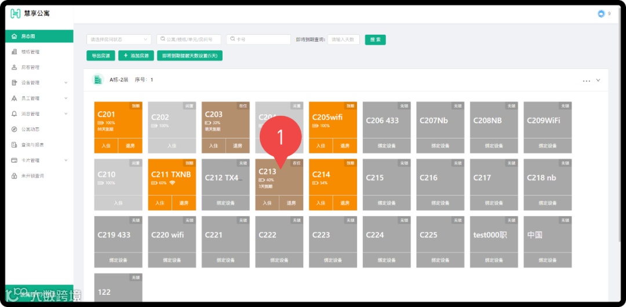Click 入住 on card C201
The height and width of the screenshot is (307, 626).
pos(106,146)
